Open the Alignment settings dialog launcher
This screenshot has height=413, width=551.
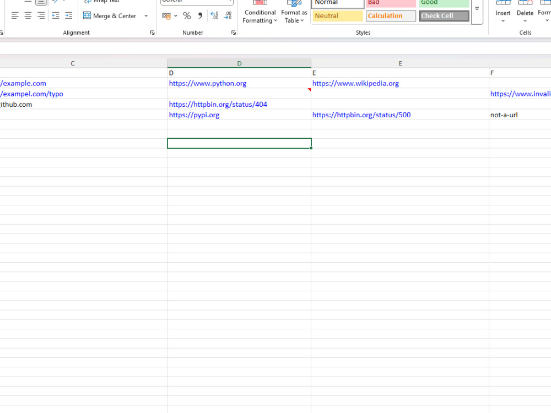152,32
